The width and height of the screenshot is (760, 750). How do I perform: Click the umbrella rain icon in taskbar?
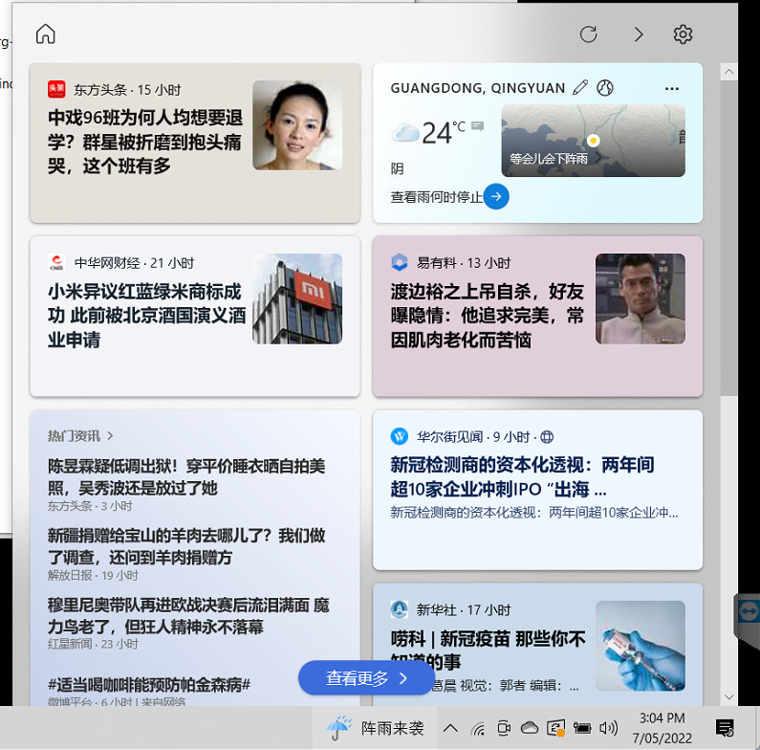[338, 728]
